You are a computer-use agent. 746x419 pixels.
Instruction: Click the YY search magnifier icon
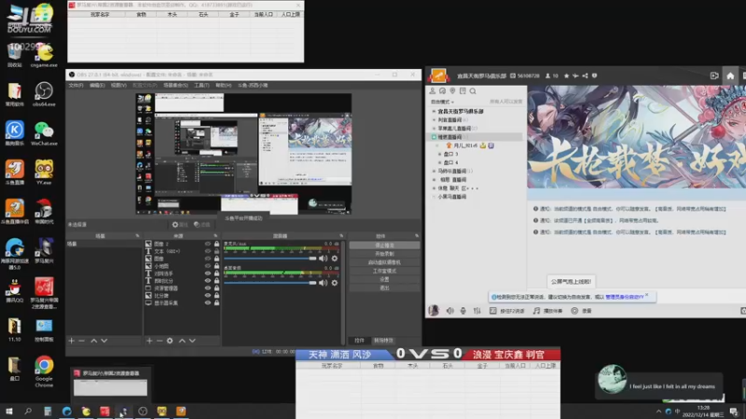[473, 91]
